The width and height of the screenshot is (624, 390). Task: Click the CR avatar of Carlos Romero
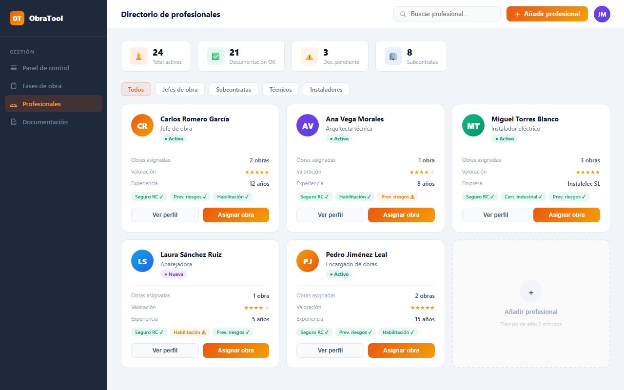(142, 125)
